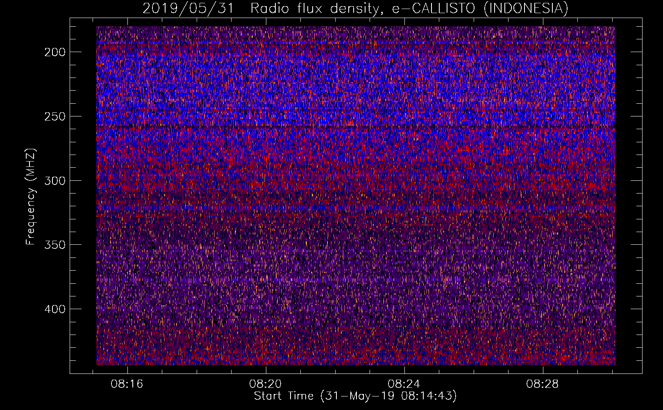Click the 400 frequency tick label
Viewport: 663px width, 410px height.
click(54, 309)
